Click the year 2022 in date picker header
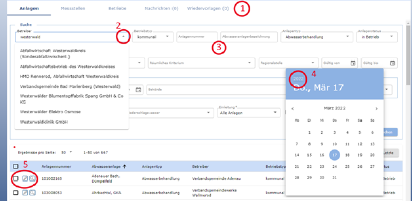This screenshot has width=412, height=201. (298, 79)
